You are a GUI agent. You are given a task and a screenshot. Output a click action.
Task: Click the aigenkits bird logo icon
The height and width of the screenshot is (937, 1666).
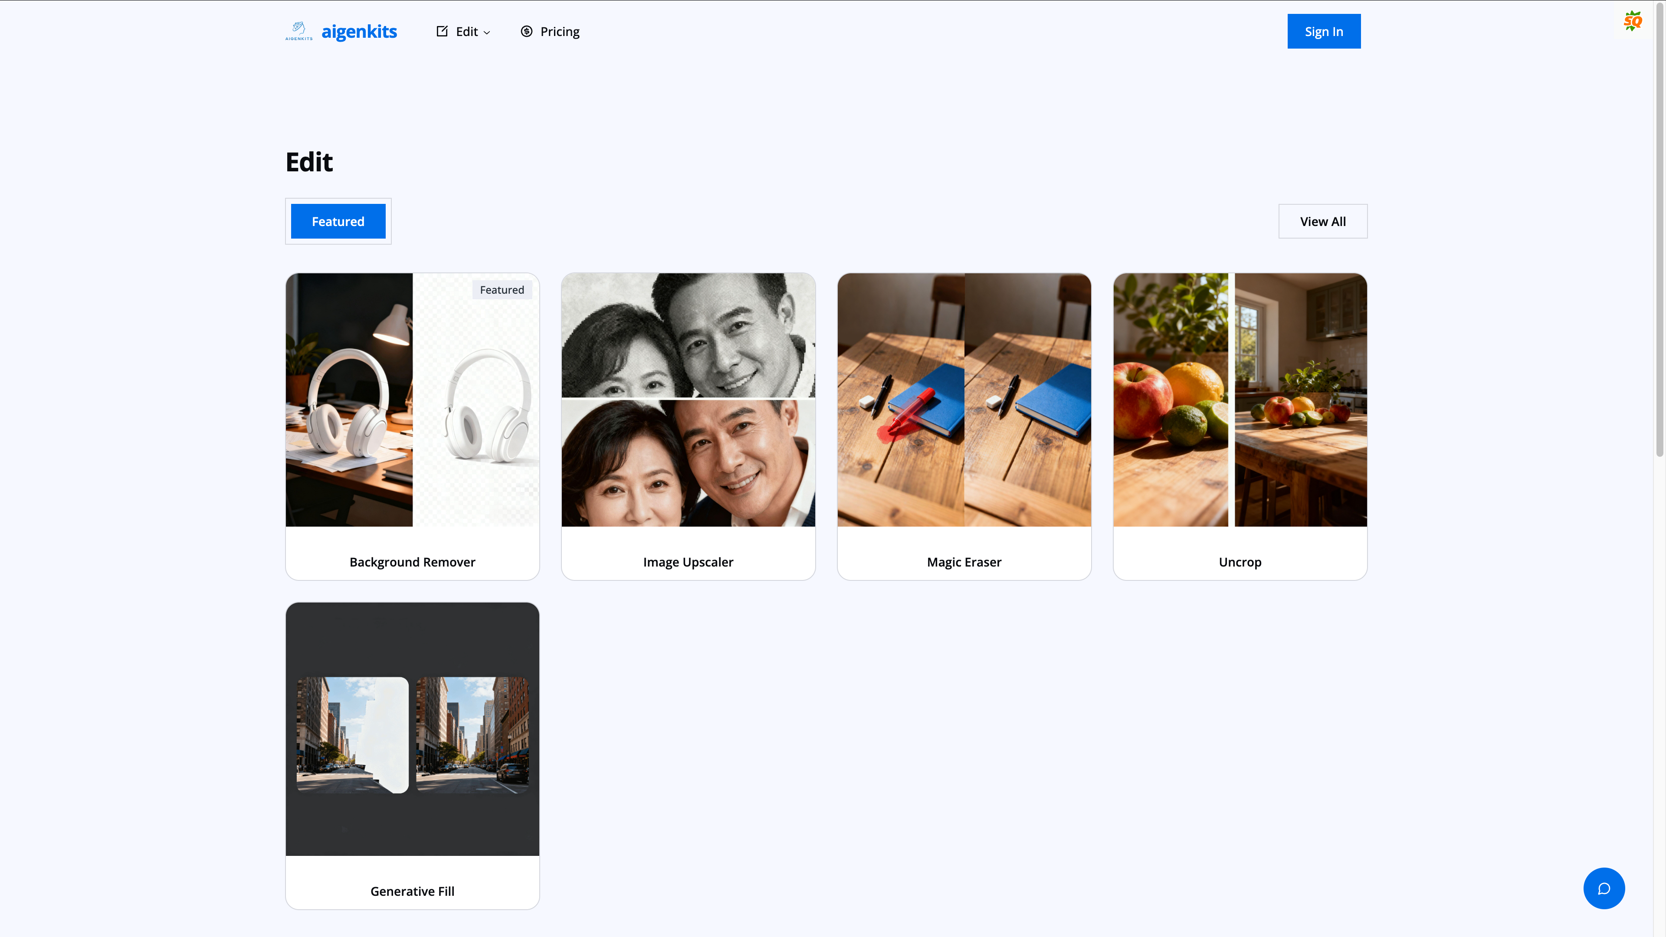(299, 30)
